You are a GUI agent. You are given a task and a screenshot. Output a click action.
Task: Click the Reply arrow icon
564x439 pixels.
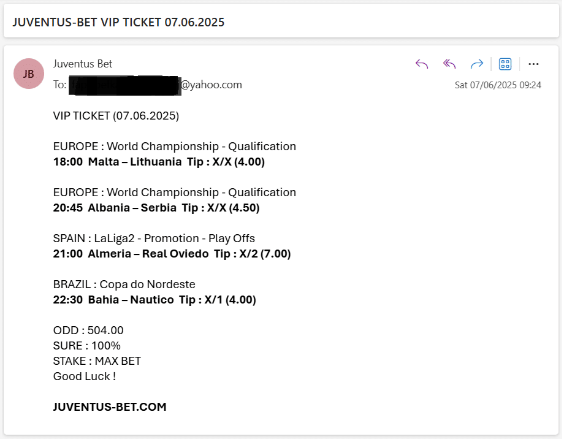(x=422, y=64)
